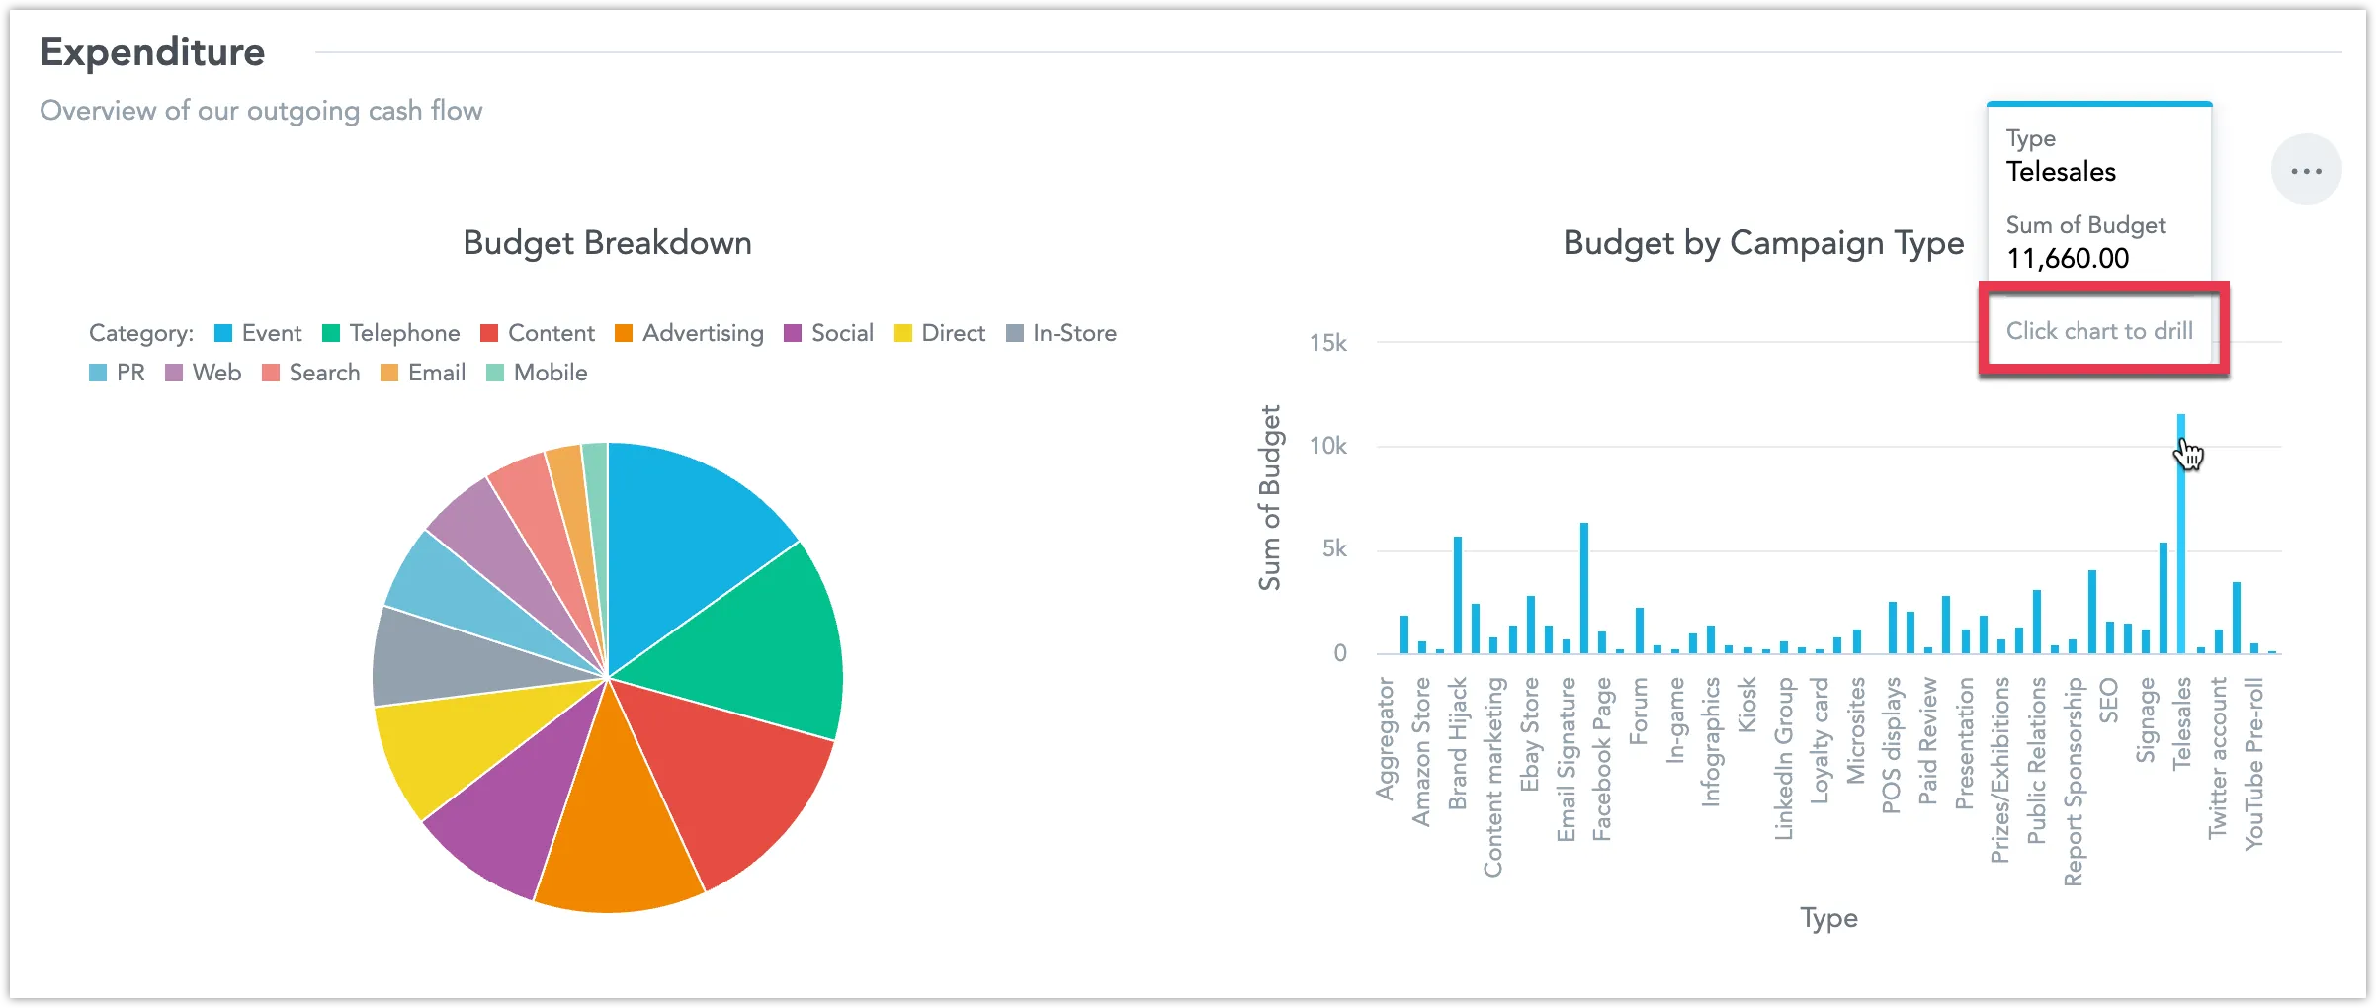Click the Content legend color swatch
2376x1008 pixels.
(x=489, y=333)
